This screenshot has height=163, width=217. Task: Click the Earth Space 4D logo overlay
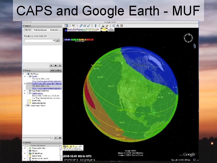73,148
